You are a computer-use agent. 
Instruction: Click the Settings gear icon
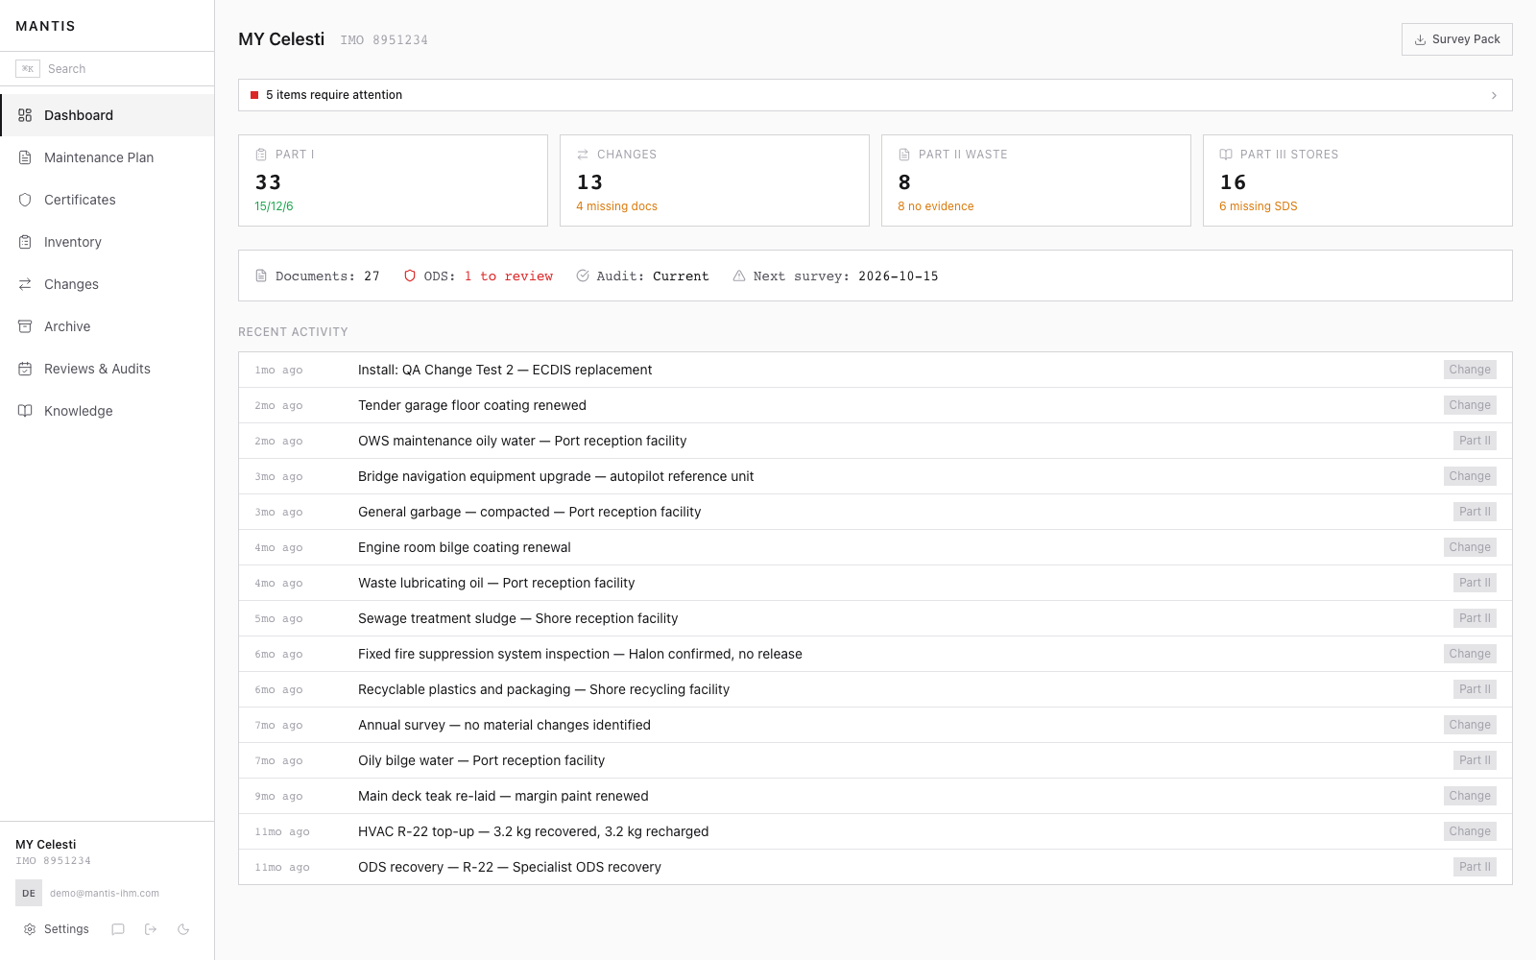point(30,929)
